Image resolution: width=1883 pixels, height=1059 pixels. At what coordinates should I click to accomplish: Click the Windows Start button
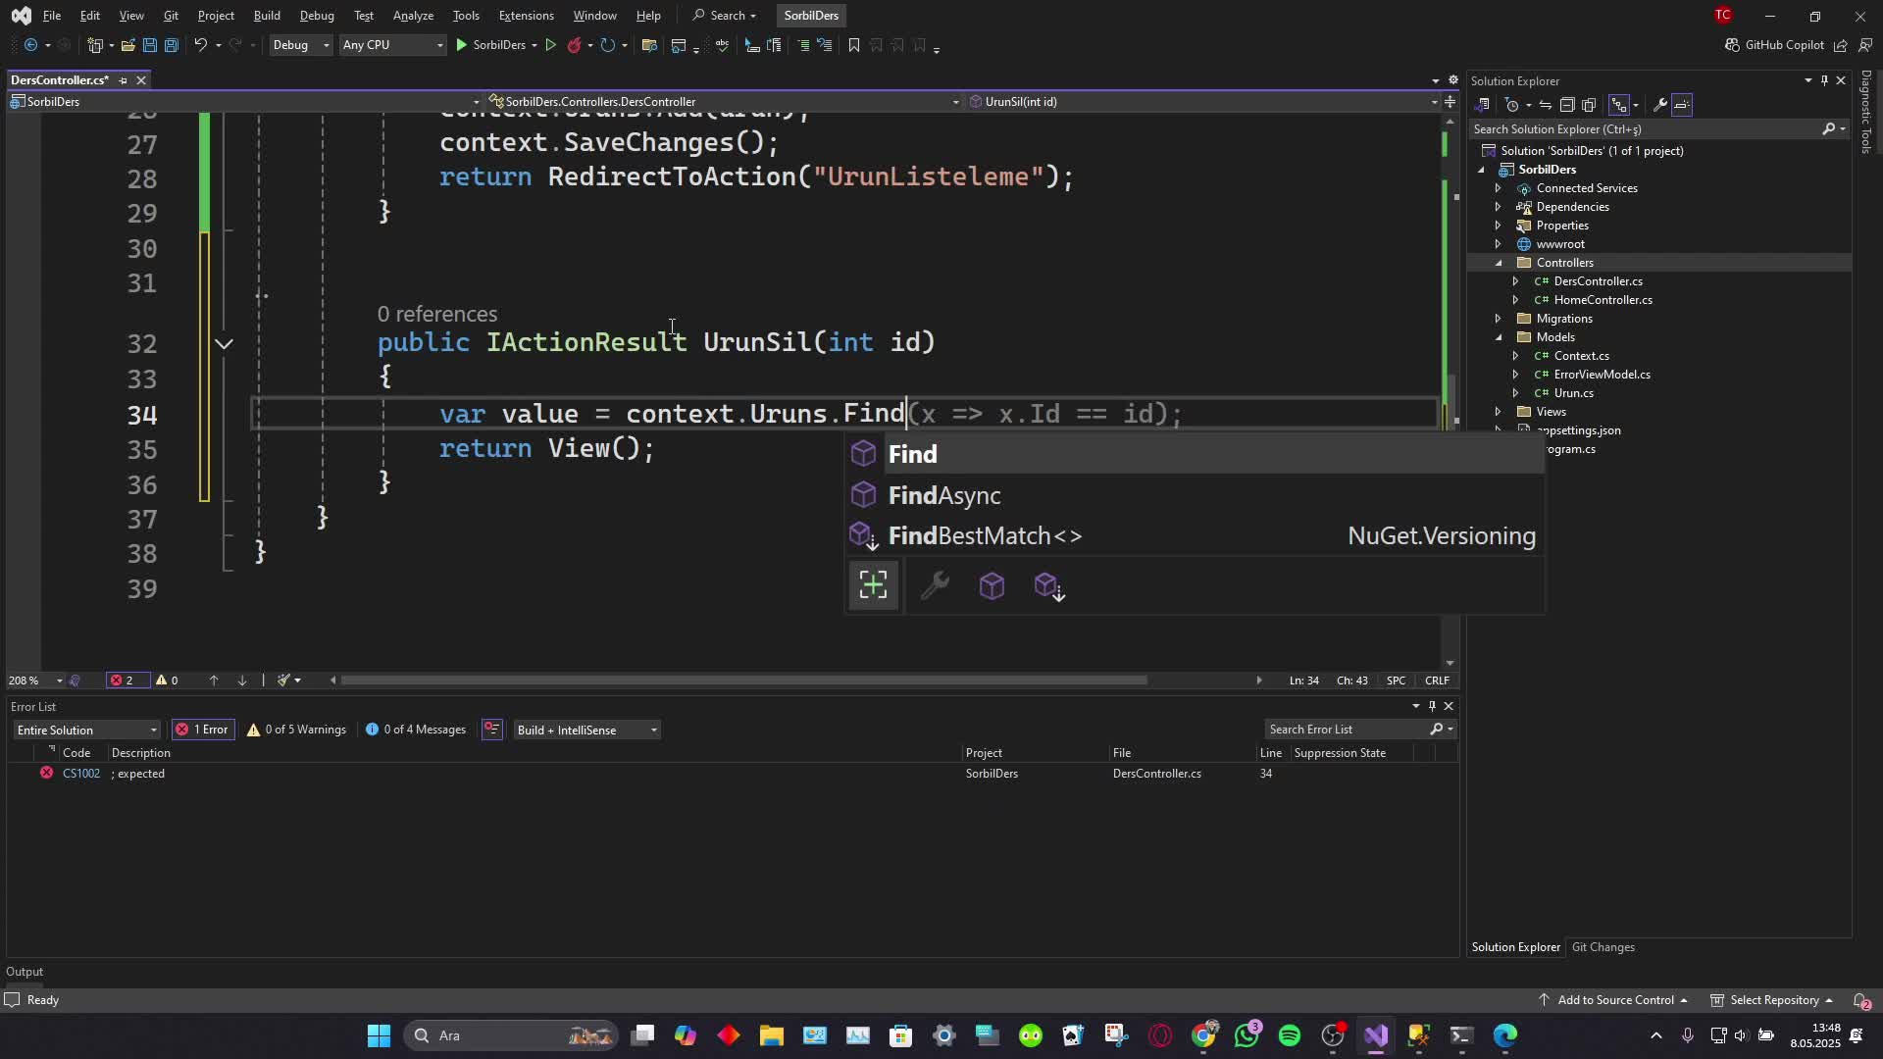(379, 1035)
